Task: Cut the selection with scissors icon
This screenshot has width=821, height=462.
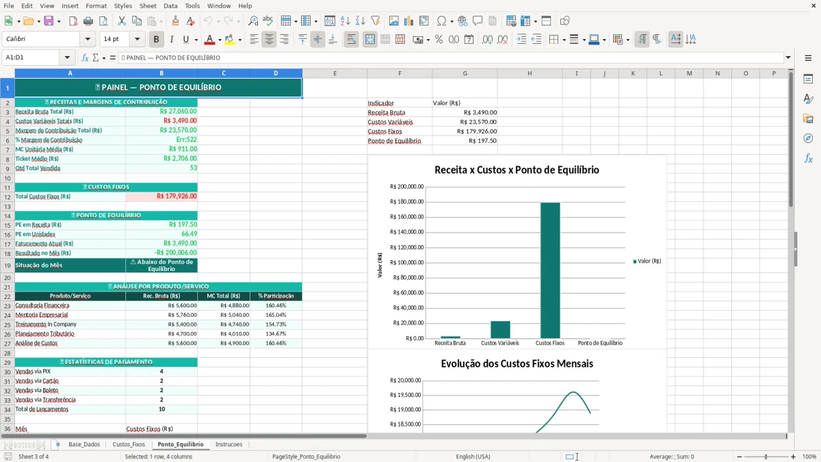Action: (x=122, y=21)
